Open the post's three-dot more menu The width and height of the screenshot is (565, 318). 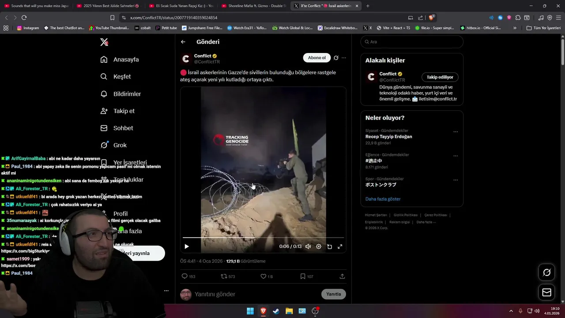tap(344, 58)
